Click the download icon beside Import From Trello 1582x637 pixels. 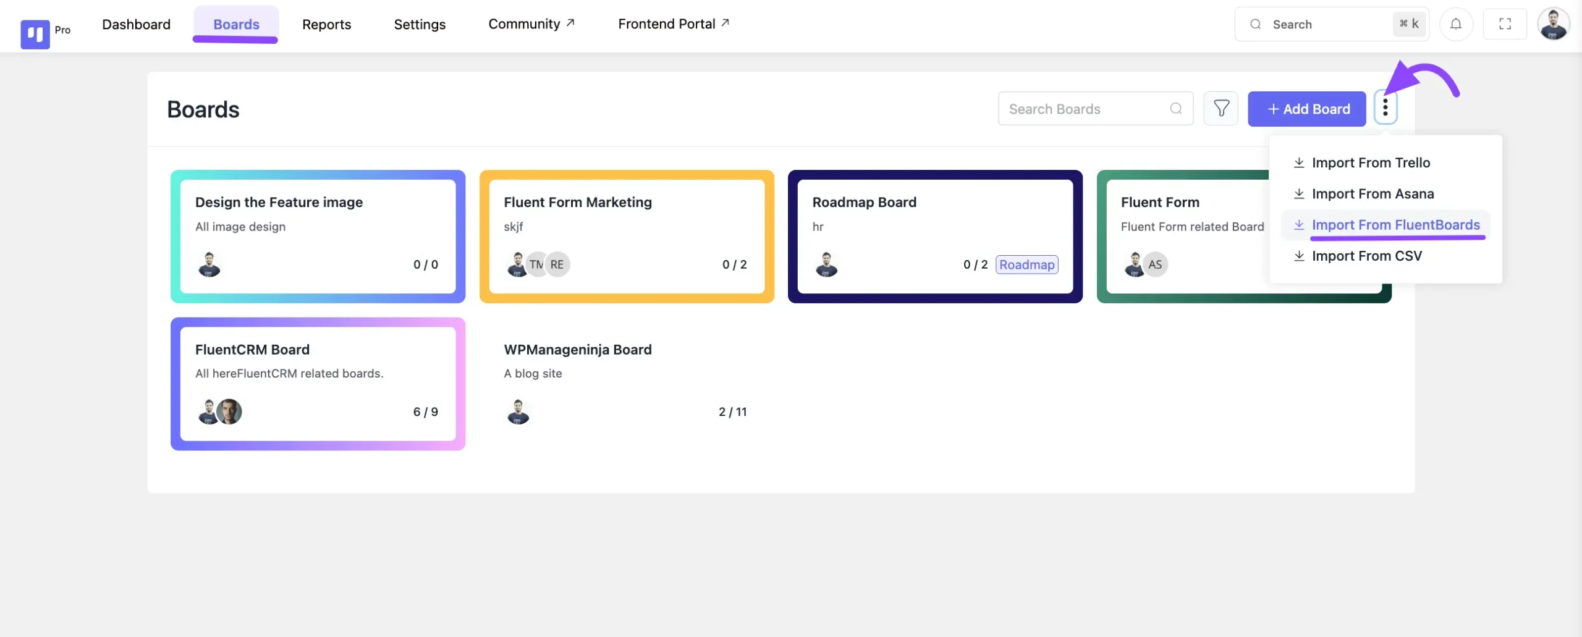pyautogui.click(x=1299, y=162)
